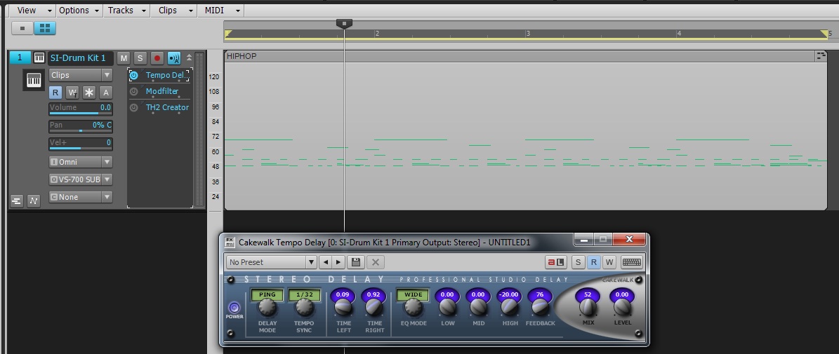Viewport: 839px width, 354px height.
Task: Click the large piano track icon
Action: pyautogui.click(x=34, y=80)
